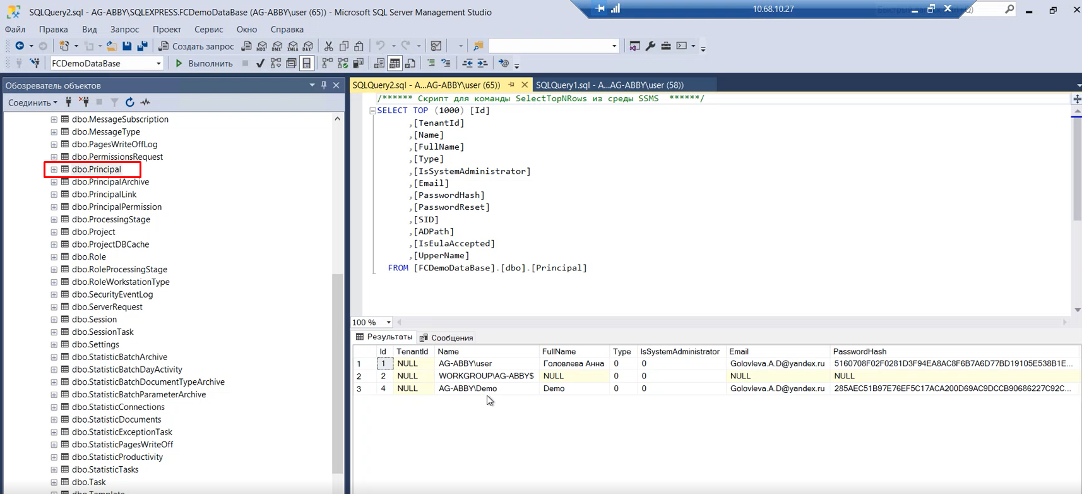The height and width of the screenshot is (494, 1082).
Task: Click the Change Connection plug icon
Action: point(35,63)
